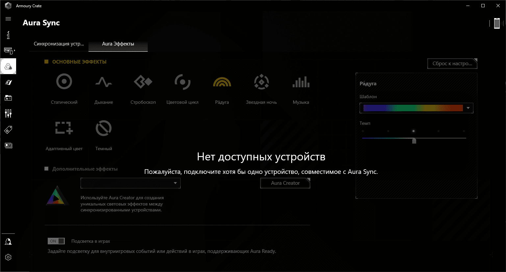Click the Шаблон label
The width and height of the screenshot is (506, 272).
pos(368,96)
